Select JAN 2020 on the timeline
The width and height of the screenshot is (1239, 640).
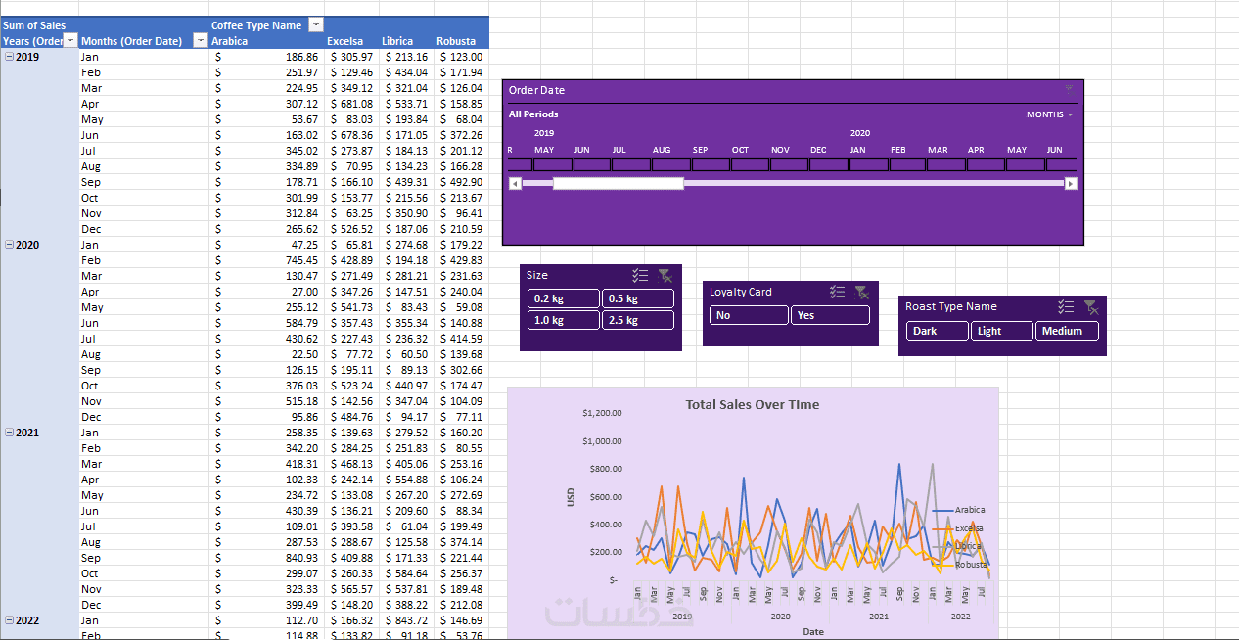[868, 164]
